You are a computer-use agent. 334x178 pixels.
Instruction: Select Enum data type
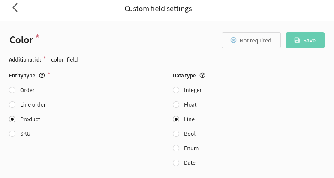click(x=176, y=148)
